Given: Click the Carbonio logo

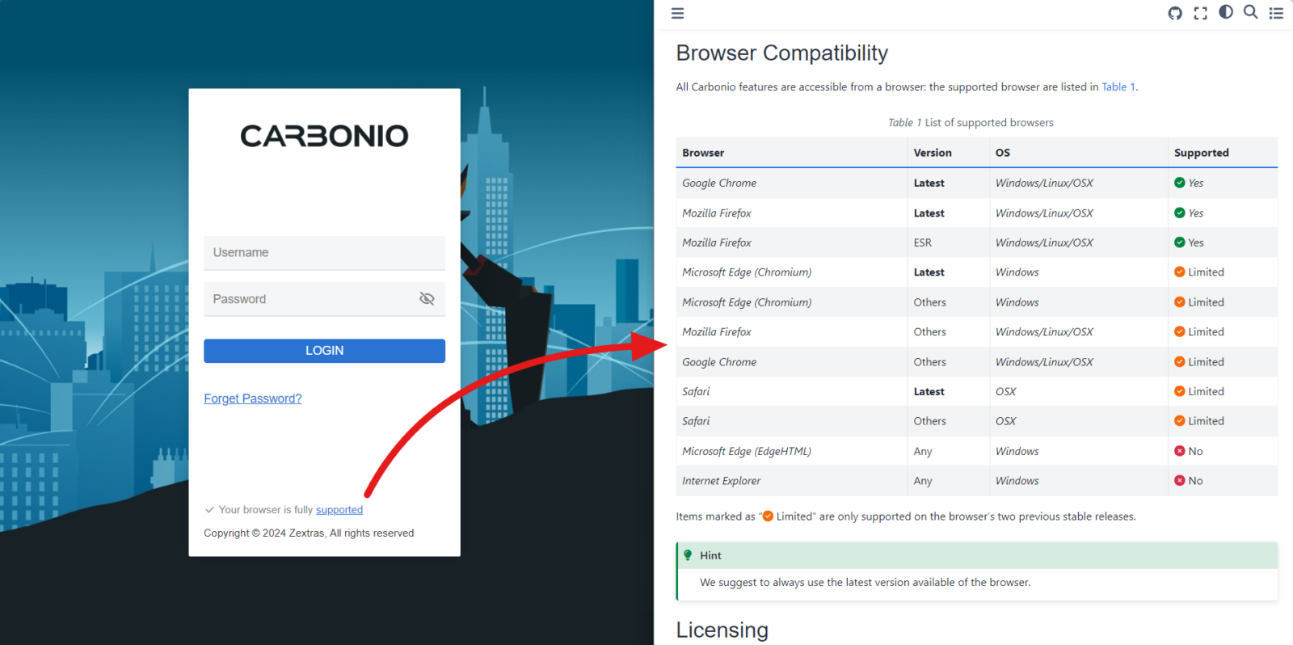Looking at the screenshot, I should pos(324,136).
